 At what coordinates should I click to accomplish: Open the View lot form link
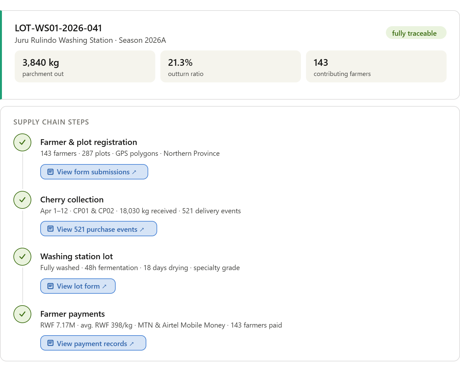pos(78,286)
